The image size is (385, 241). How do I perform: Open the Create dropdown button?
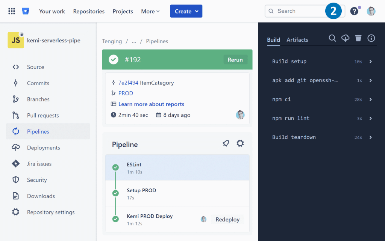[x=186, y=11]
